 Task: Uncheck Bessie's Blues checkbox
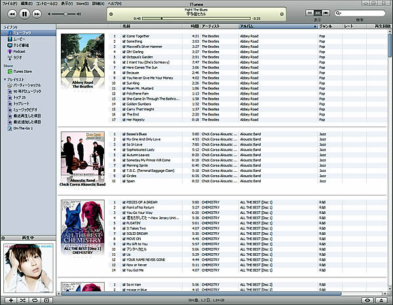tap(124, 134)
